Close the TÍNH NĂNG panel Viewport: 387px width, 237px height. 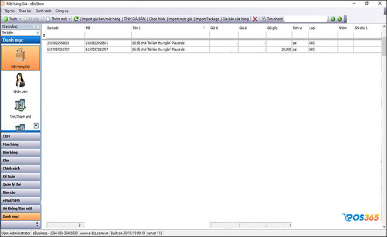point(38,26)
